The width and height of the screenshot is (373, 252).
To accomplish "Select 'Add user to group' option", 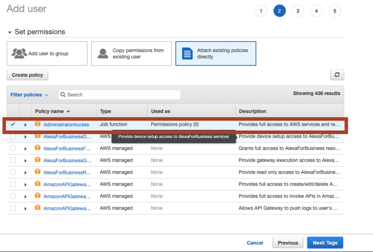I will coord(47,53).
